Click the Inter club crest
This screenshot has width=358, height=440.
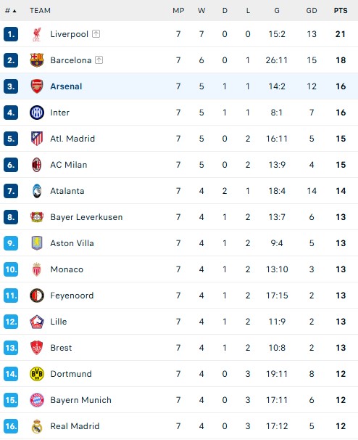(x=37, y=113)
